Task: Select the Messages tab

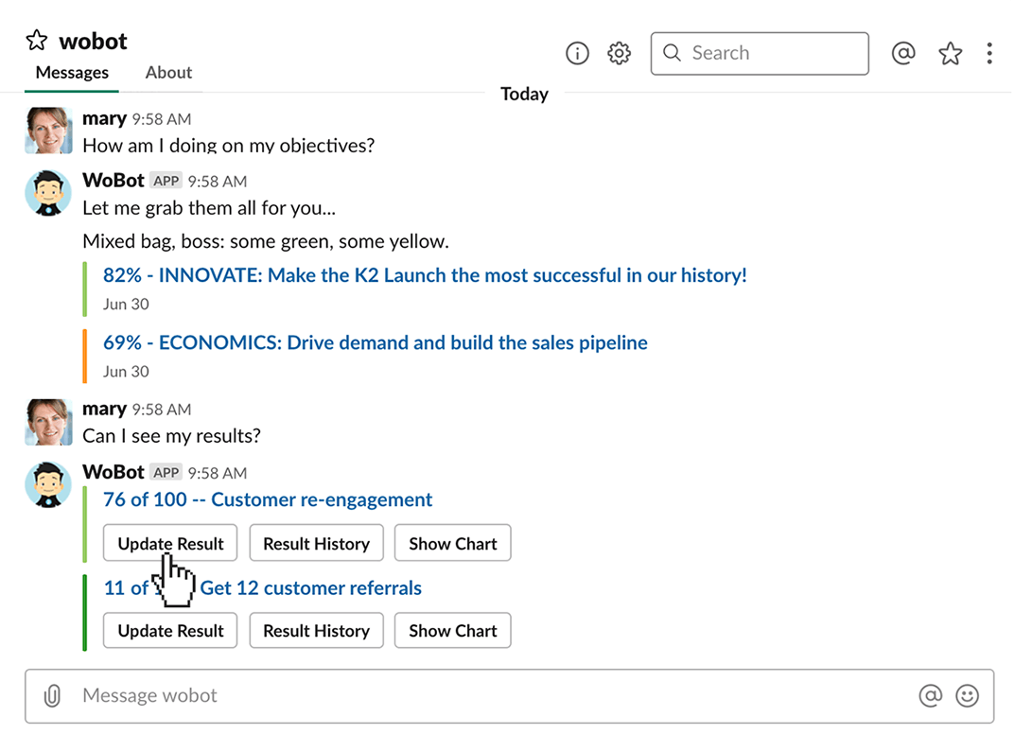Action: pyautogui.click(x=71, y=72)
